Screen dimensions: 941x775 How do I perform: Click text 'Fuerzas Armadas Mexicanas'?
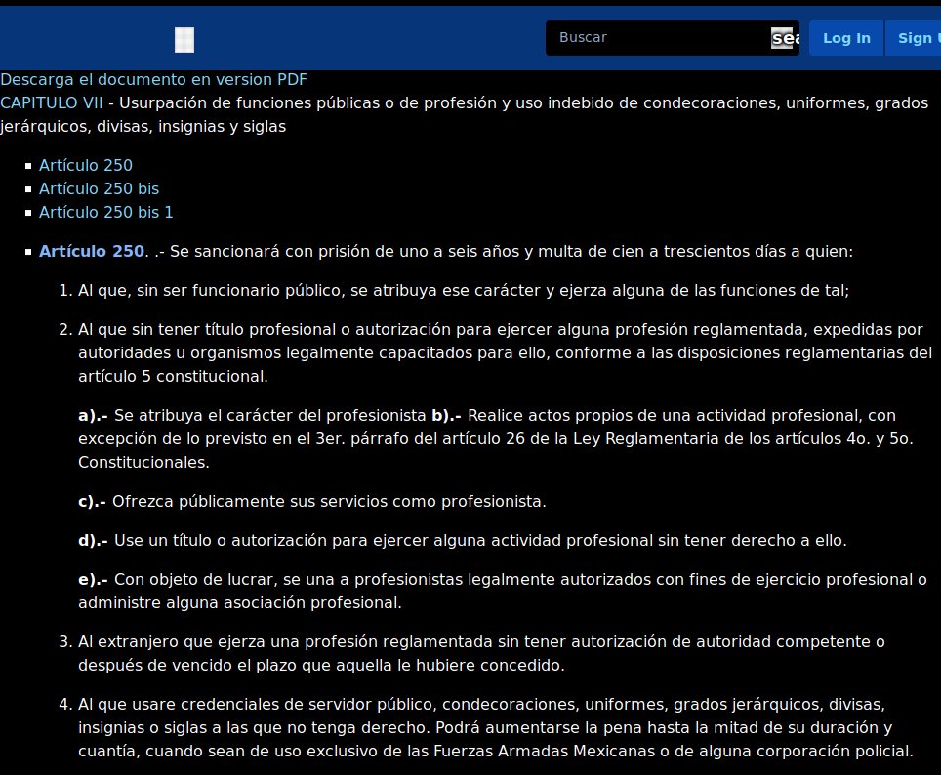pyautogui.click(x=544, y=751)
